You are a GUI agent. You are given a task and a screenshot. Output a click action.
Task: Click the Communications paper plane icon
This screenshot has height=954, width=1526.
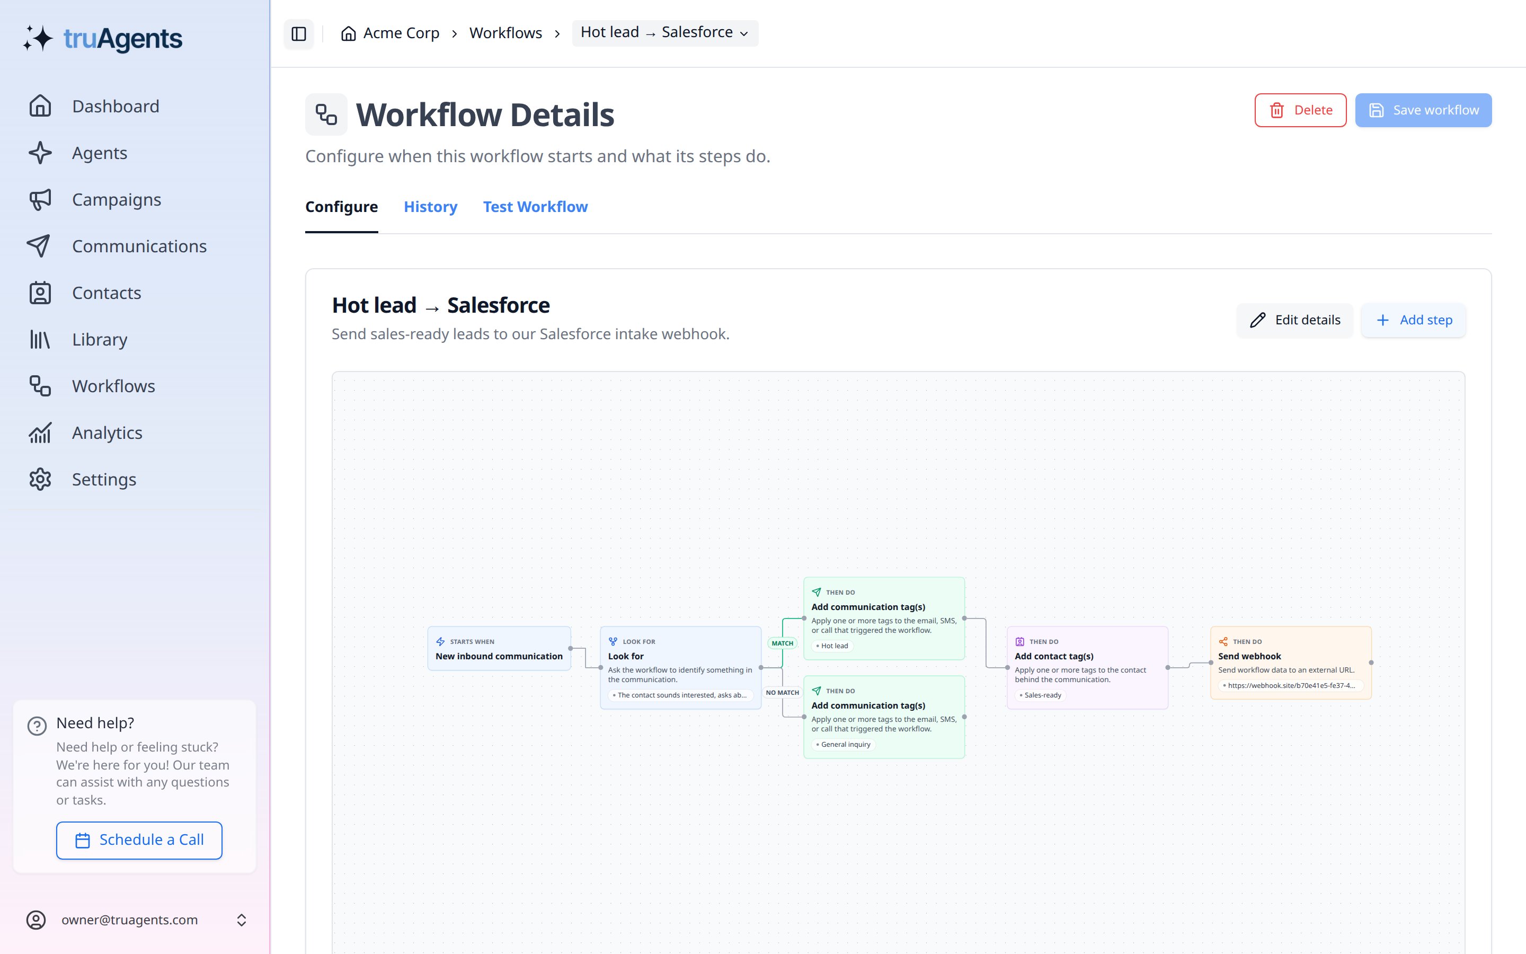[x=40, y=246]
